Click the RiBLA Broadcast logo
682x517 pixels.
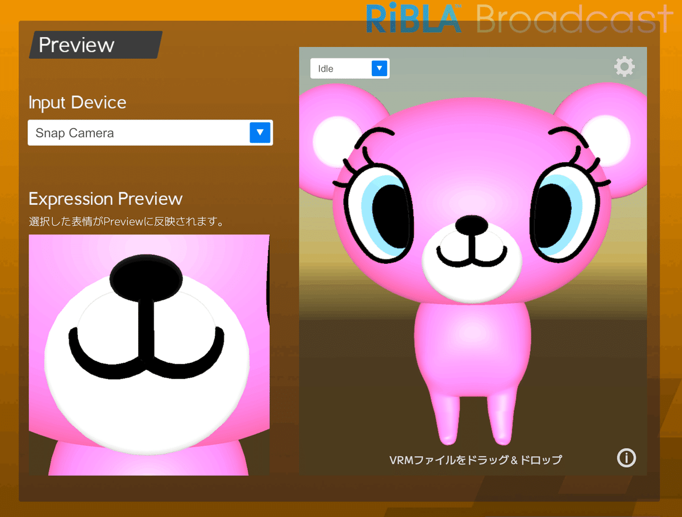tap(520, 19)
